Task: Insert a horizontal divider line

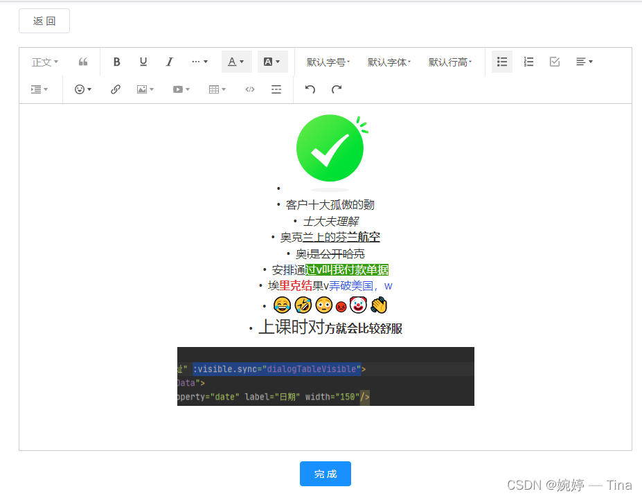Action: (276, 89)
